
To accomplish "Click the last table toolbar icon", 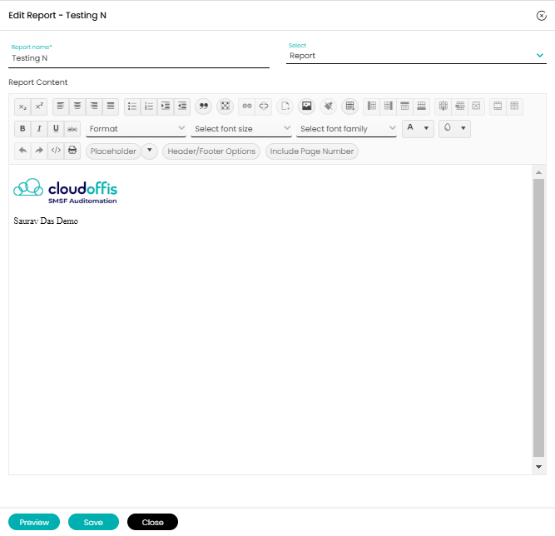I will coord(515,107).
